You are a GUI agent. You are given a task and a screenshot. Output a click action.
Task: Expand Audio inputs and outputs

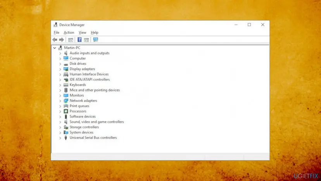click(60, 53)
